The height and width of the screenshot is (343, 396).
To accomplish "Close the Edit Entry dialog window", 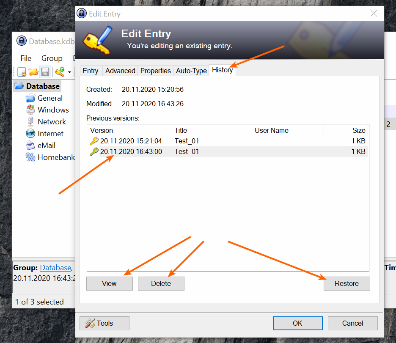I will tap(374, 14).
